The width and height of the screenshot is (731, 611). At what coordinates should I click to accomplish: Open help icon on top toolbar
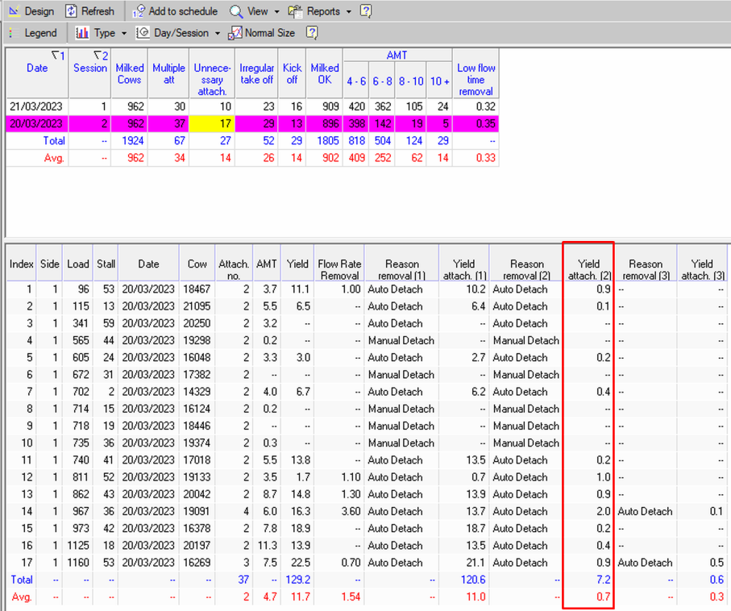(x=366, y=11)
